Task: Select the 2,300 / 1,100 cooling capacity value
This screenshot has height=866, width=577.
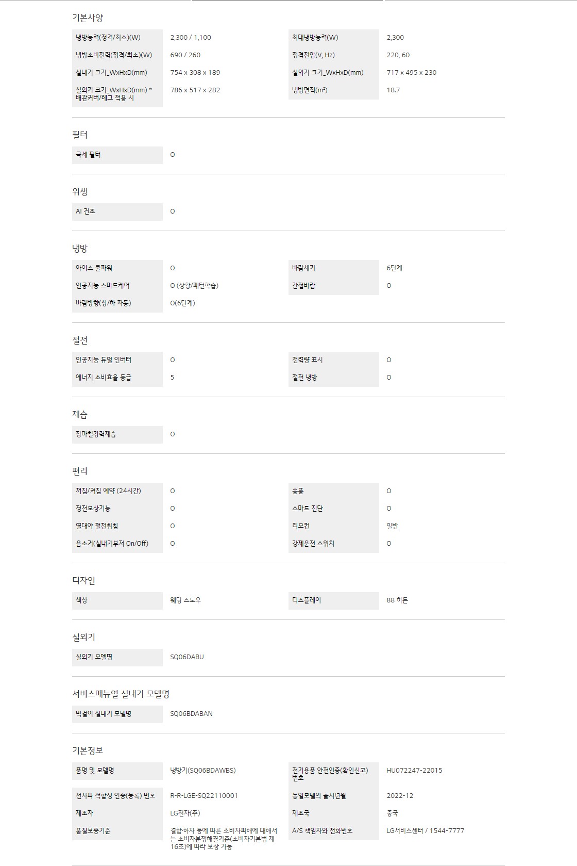Action: click(x=191, y=38)
